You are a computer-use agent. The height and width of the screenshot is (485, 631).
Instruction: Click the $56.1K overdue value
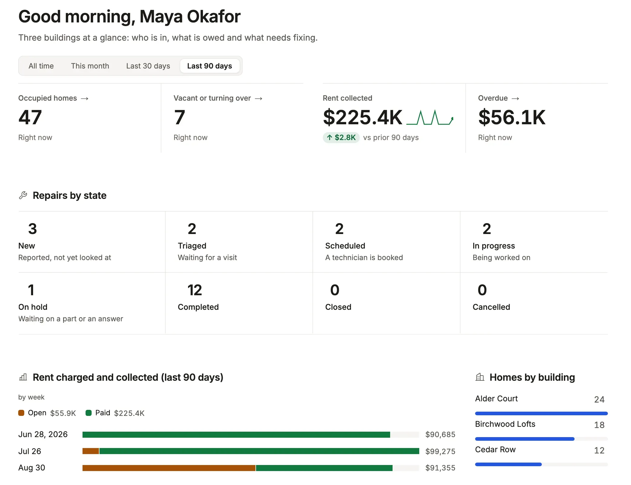[512, 117]
